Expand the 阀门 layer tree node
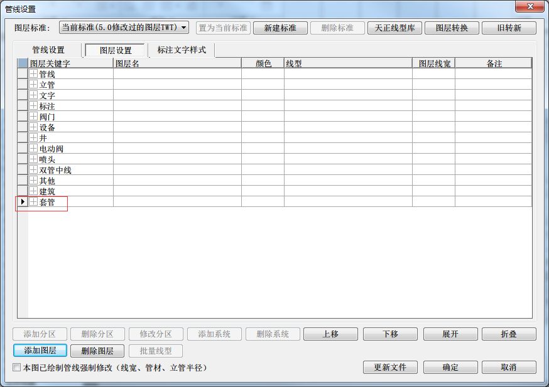The height and width of the screenshot is (387, 549). 33,117
